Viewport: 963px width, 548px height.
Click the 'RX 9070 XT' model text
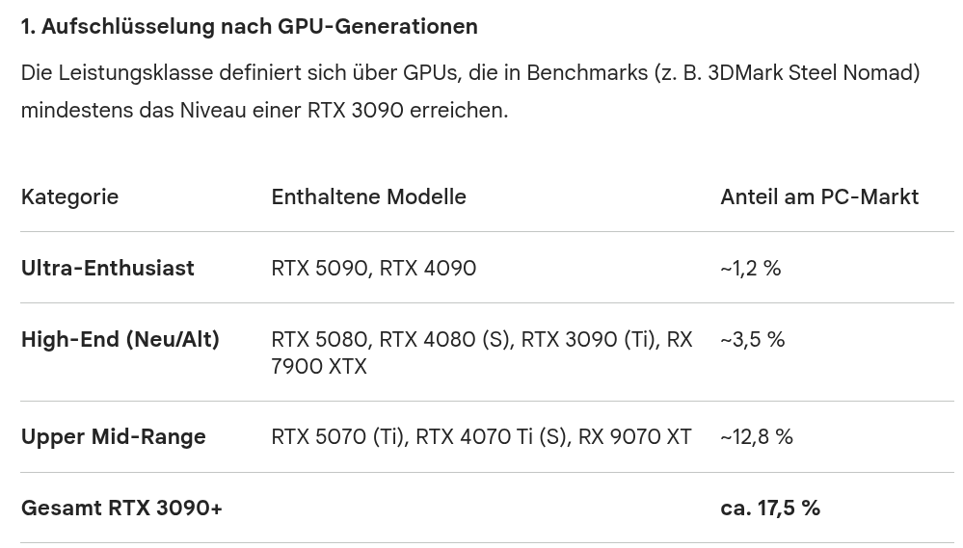coord(635,437)
